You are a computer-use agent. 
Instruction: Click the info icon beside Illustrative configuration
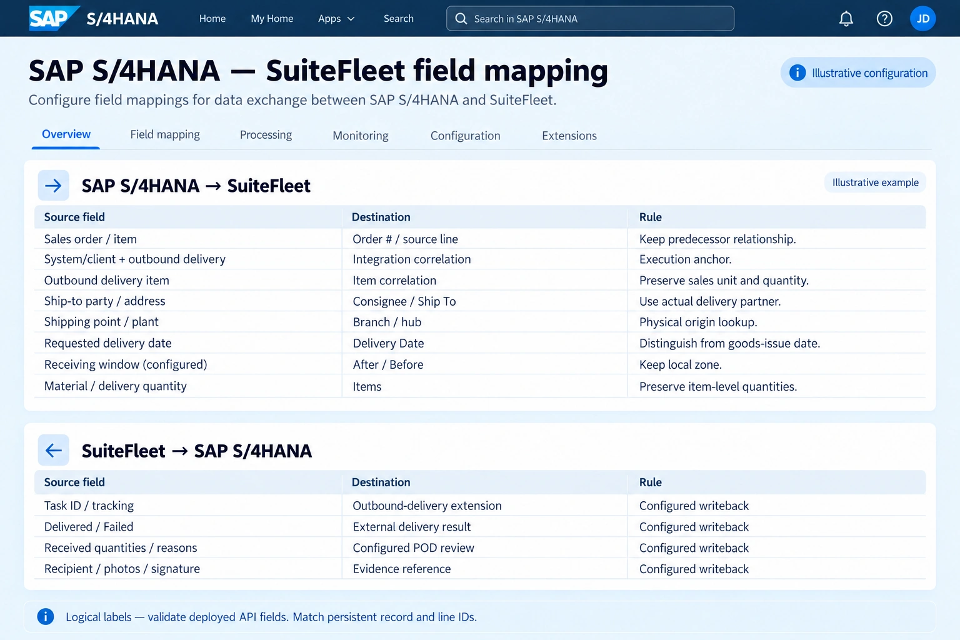(x=797, y=72)
